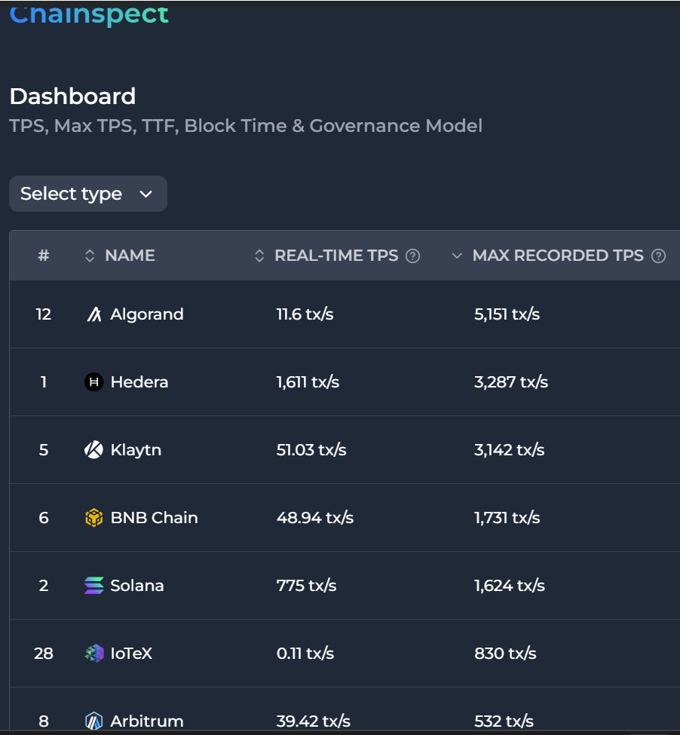Open the Solana chain link
This screenshot has height=735, width=680.
tap(137, 586)
